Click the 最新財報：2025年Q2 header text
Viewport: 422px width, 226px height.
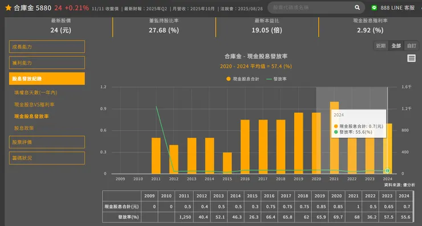pos(145,9)
